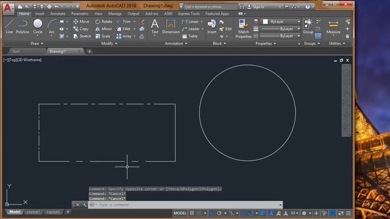Toggle object snap in status bar
390x219 pixels.
[x=251, y=213]
